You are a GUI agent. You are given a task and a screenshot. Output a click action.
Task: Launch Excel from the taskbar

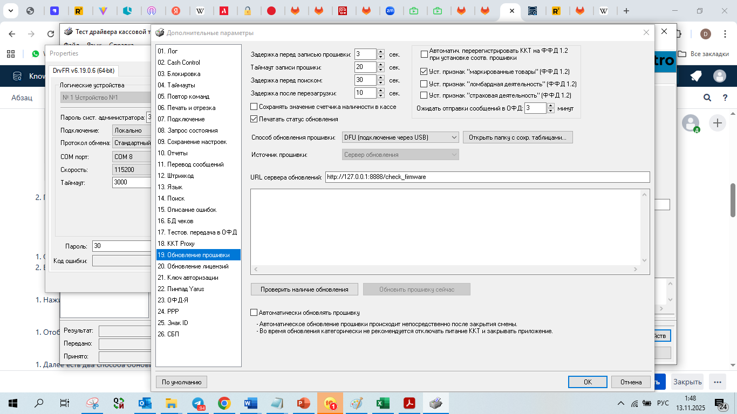pos(383,403)
